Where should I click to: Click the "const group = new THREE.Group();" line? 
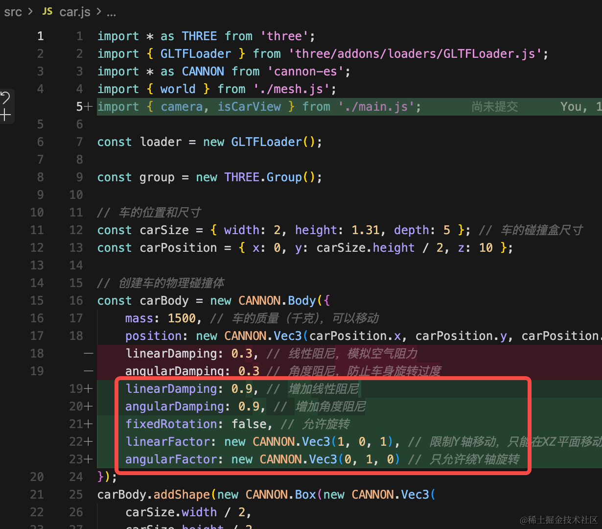click(x=209, y=177)
